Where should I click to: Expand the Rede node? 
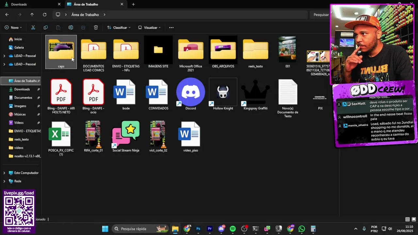pos(4,181)
